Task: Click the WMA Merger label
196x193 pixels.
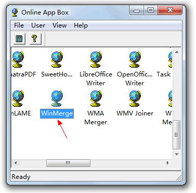Action: 96,118
